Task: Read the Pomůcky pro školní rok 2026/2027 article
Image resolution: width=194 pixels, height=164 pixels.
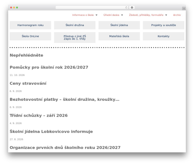Action: [49, 67]
